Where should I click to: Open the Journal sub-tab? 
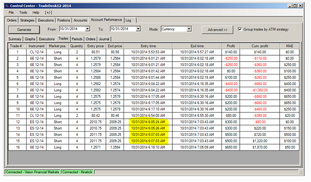click(x=104, y=39)
